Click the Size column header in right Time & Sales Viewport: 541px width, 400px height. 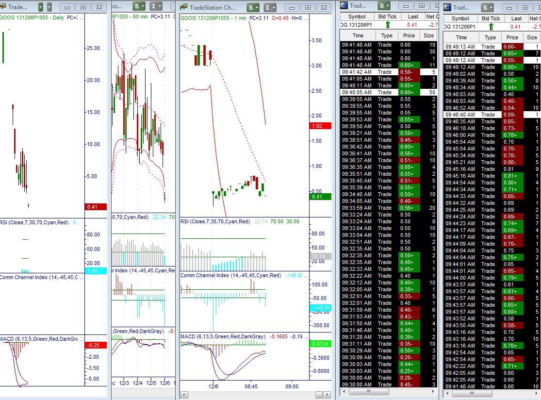click(532, 37)
